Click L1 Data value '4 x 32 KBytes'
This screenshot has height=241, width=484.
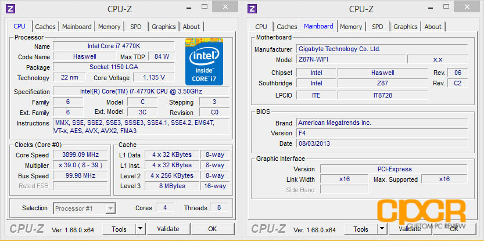coord(171,154)
